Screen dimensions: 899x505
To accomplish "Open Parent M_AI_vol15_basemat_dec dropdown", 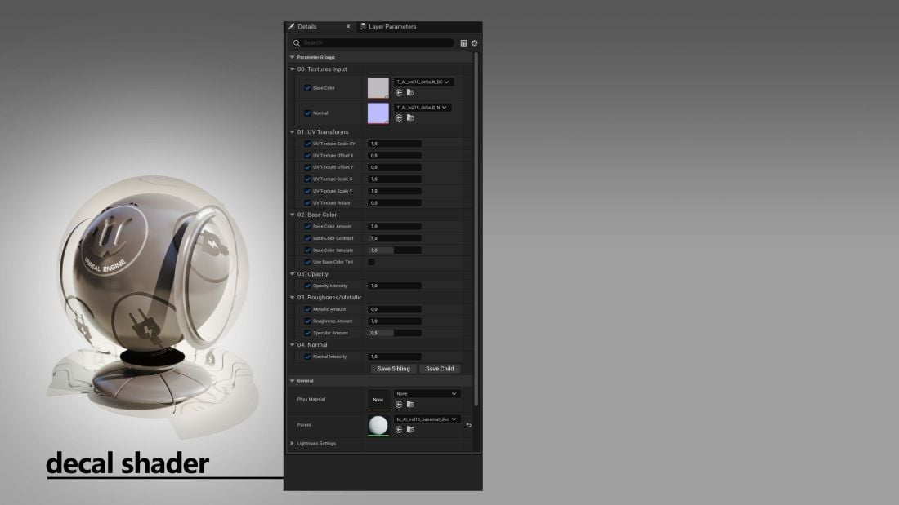I will click(x=427, y=419).
